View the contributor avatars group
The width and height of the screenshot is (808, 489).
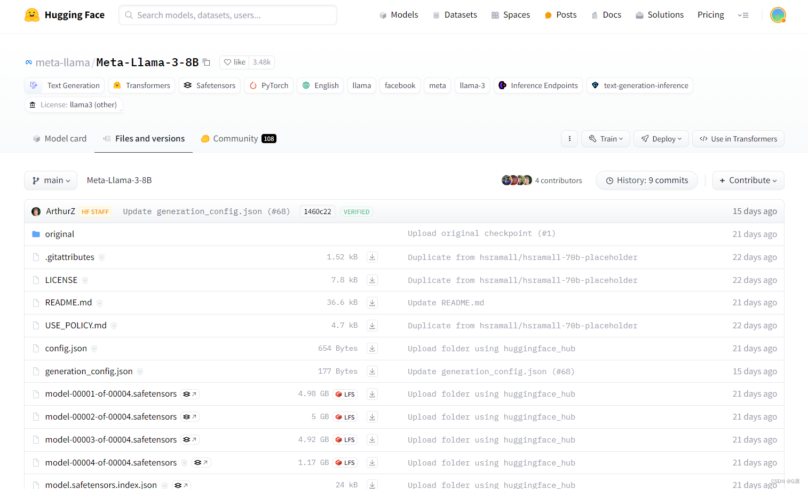tap(517, 180)
